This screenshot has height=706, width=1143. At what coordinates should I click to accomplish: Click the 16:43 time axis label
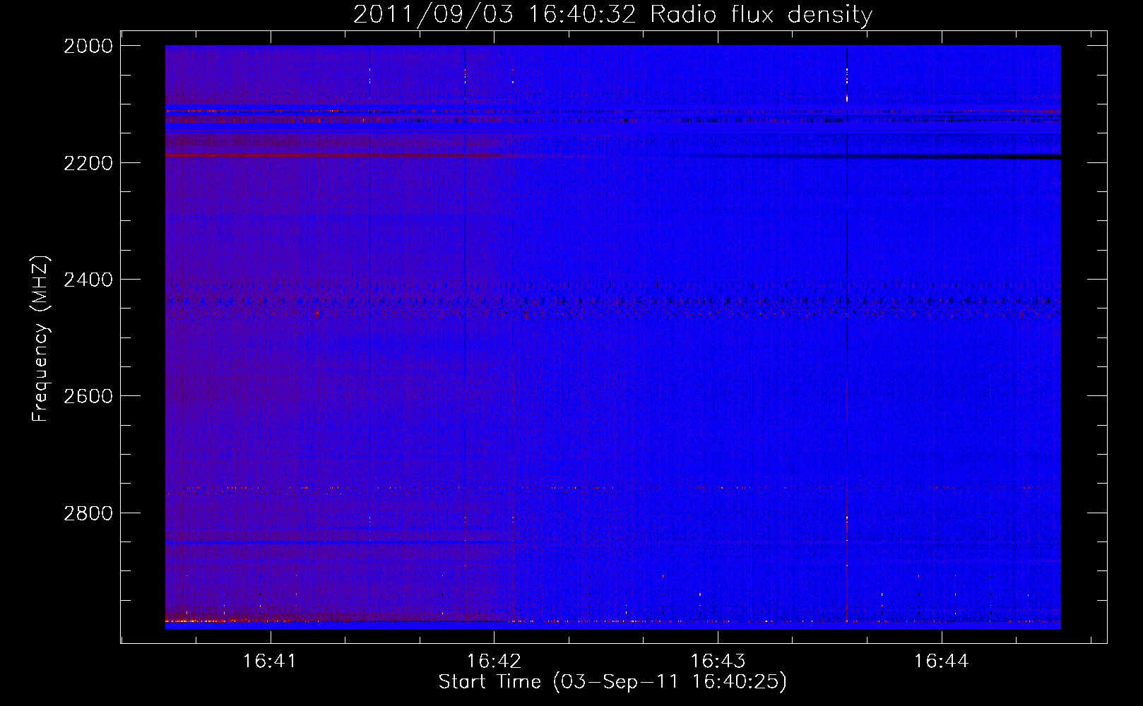coord(718,661)
